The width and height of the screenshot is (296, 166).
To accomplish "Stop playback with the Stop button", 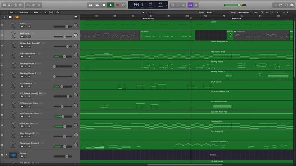I will pyautogui.click(x=104, y=5).
